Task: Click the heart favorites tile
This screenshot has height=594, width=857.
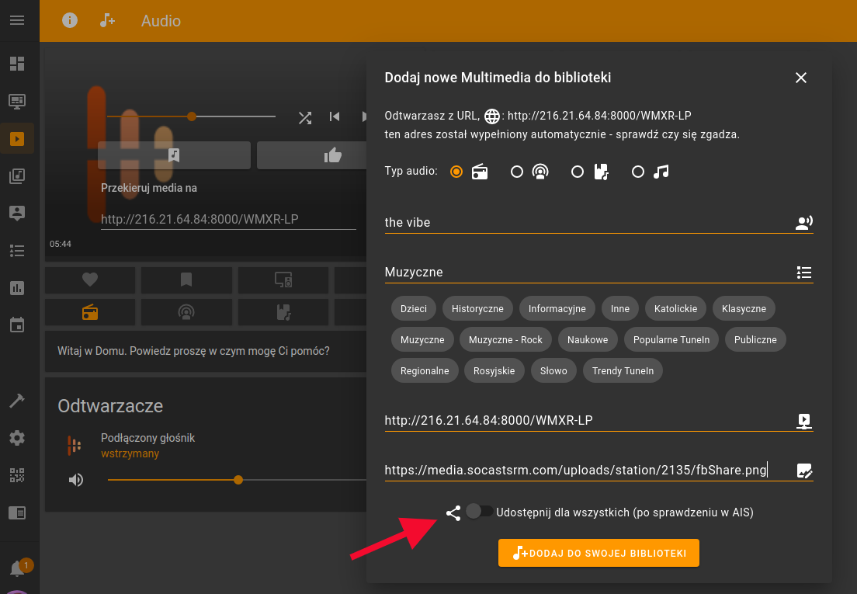Action: pos(90,280)
